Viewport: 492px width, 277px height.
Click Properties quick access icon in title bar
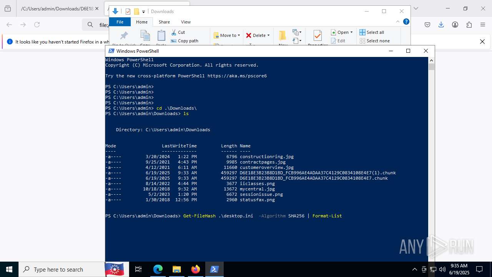point(128,12)
